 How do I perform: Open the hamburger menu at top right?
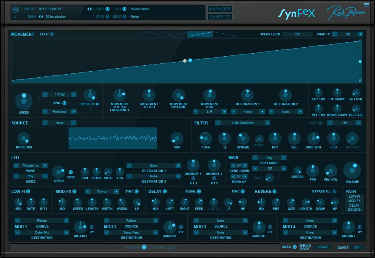366,4
